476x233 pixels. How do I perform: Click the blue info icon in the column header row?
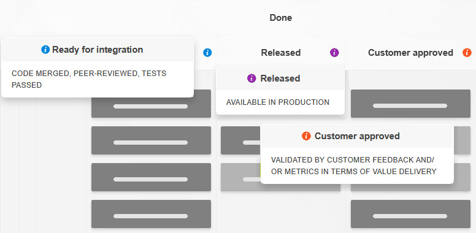207,53
